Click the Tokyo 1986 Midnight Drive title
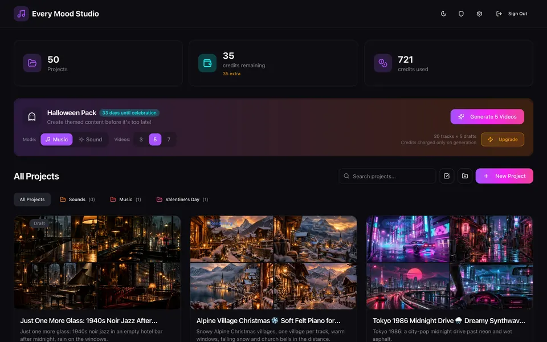Screen dimensions: 547x342 click(448, 321)
